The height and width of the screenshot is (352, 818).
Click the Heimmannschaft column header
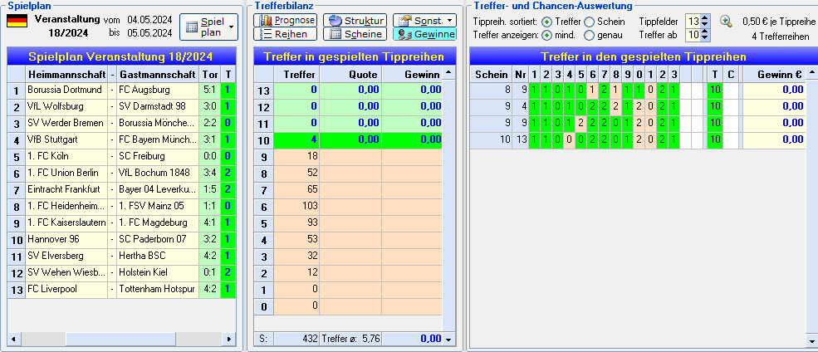pyautogui.click(x=66, y=74)
